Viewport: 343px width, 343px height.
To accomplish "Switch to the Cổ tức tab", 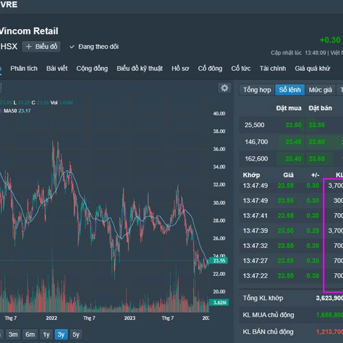I will (241, 69).
